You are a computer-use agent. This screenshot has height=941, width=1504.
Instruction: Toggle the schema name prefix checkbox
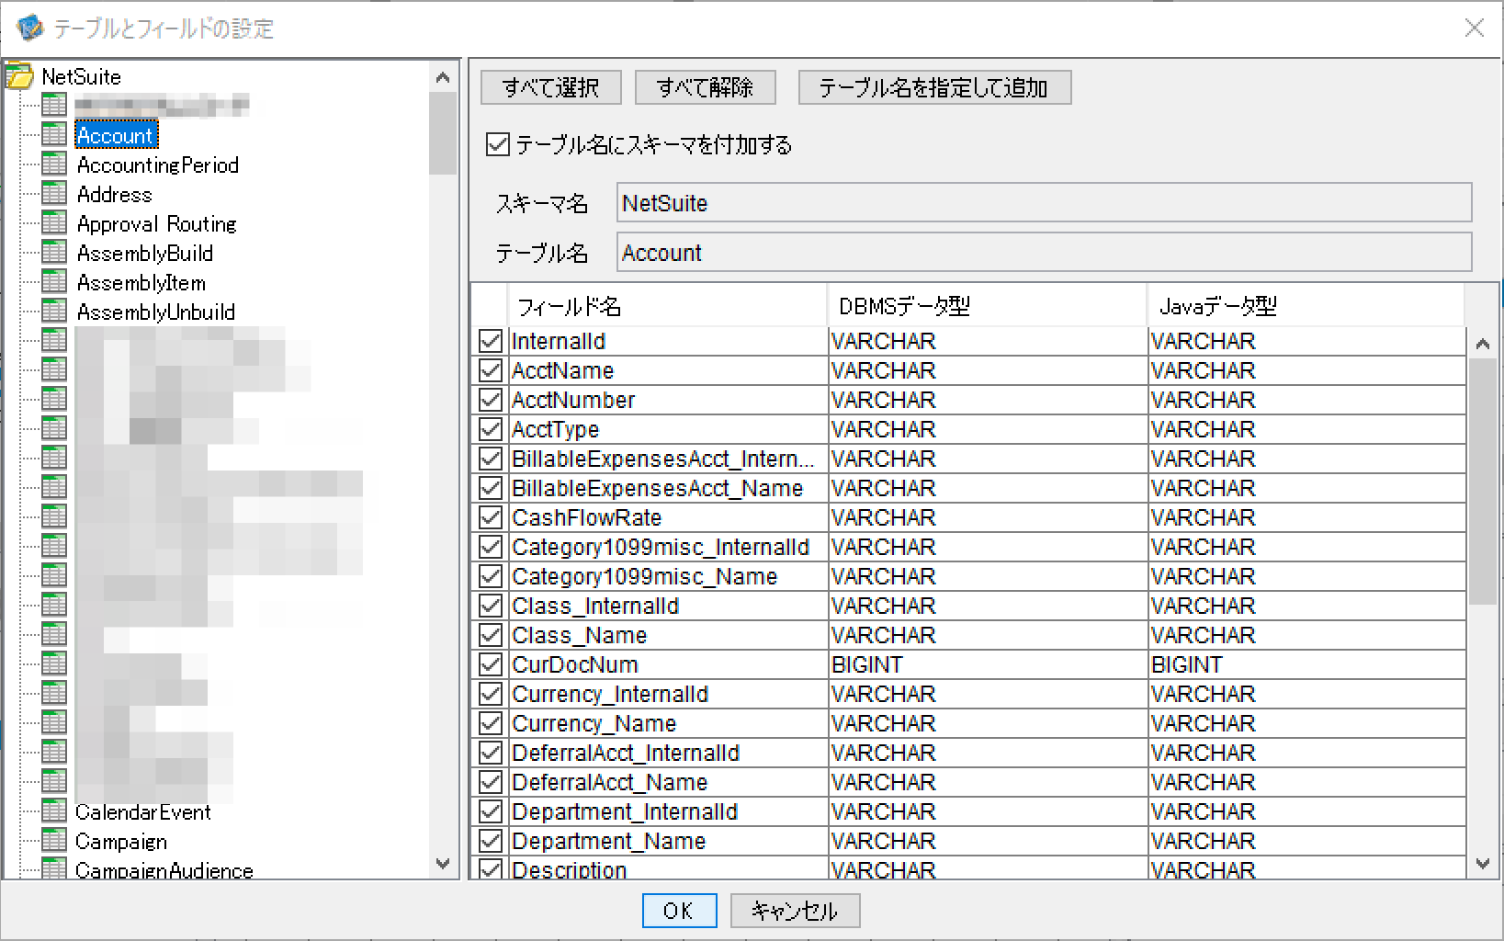(x=498, y=144)
